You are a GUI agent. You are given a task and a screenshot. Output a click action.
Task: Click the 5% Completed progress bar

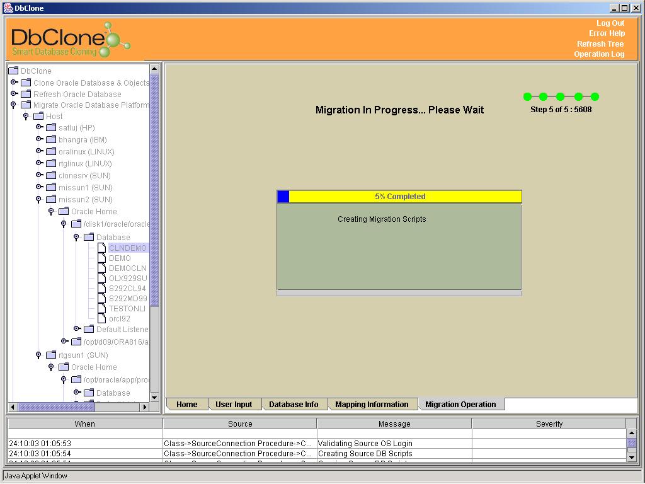(x=399, y=197)
